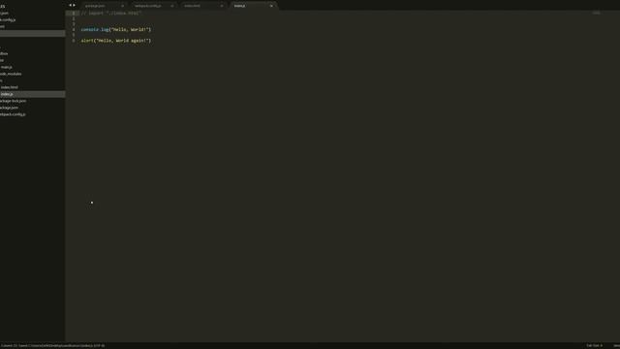Place cursor in console.log("Hello, World!") line

pyautogui.click(x=116, y=30)
